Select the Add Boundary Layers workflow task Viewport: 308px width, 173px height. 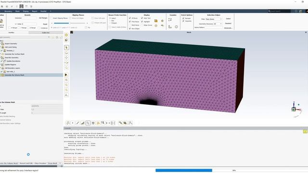[x=13, y=68]
